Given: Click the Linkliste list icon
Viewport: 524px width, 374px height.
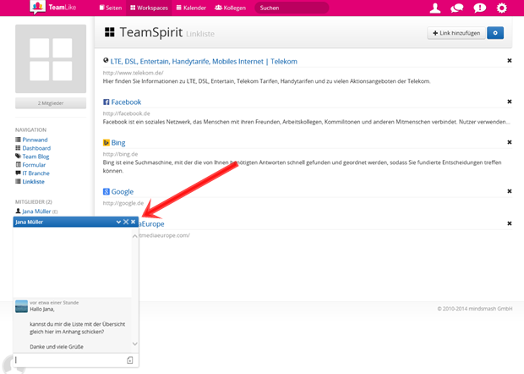Looking at the screenshot, I should pos(18,181).
